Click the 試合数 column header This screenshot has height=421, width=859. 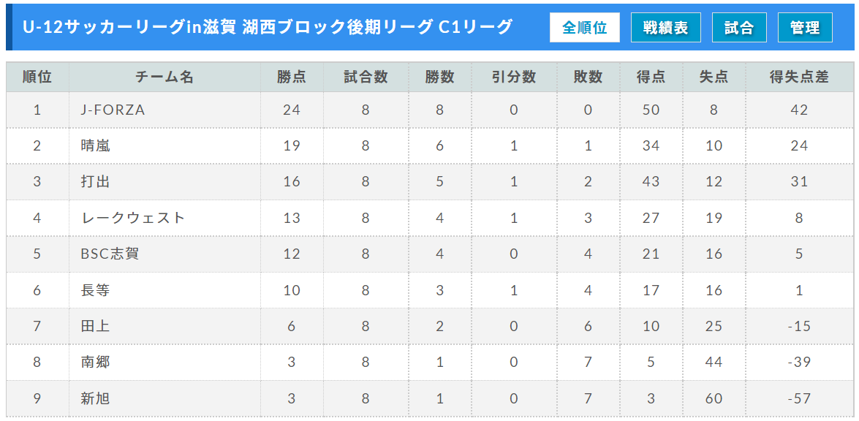coord(366,77)
